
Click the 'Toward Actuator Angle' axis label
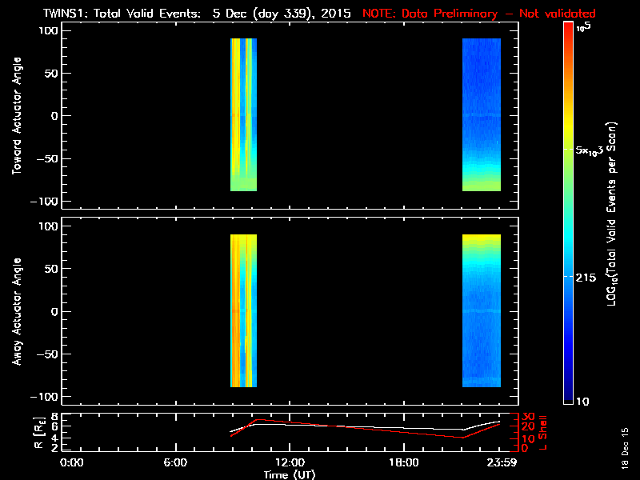click(x=18, y=116)
